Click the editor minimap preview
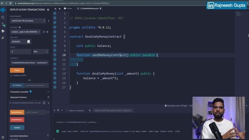Viewport: 249px width, 140px height. [240, 14]
